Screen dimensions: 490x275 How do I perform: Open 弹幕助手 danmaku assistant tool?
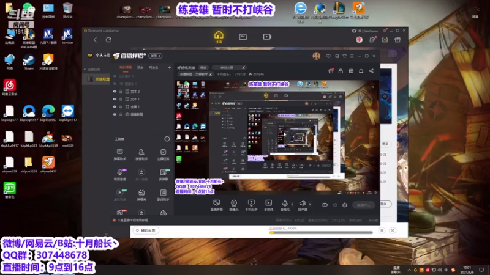pos(119,155)
